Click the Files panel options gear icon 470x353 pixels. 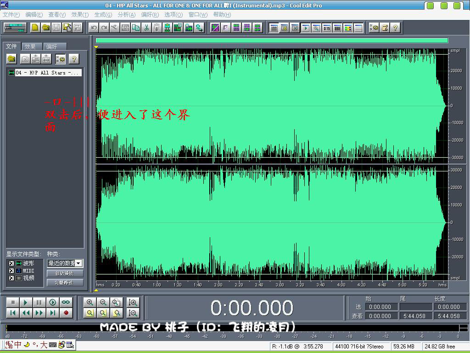click(x=60, y=59)
